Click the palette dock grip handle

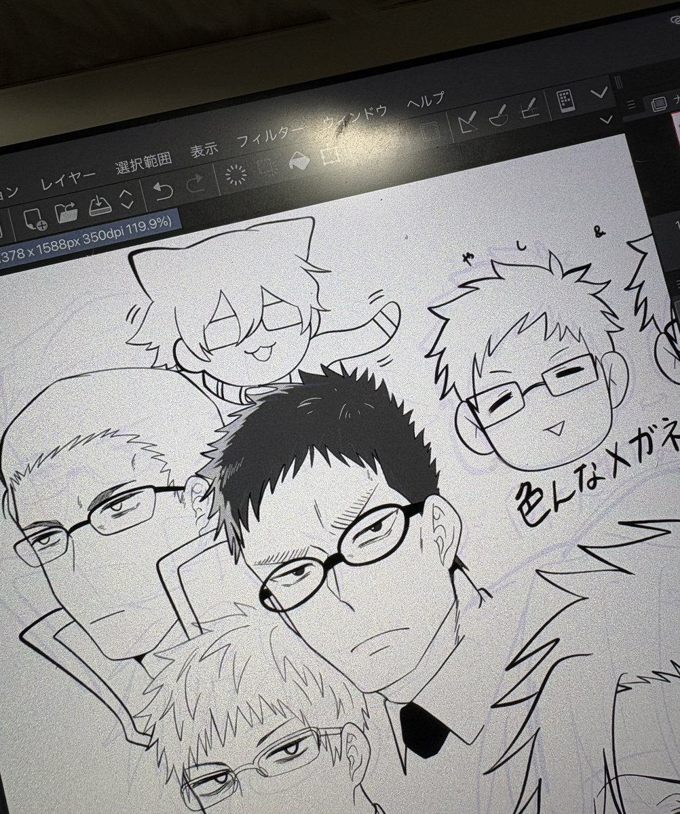pos(618,83)
